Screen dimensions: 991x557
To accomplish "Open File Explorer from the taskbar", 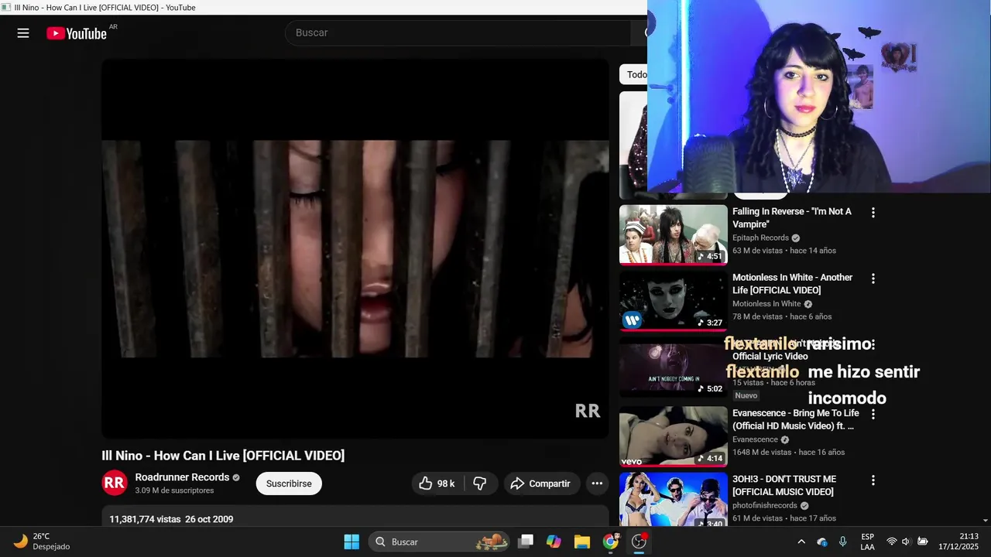I will pyautogui.click(x=582, y=542).
